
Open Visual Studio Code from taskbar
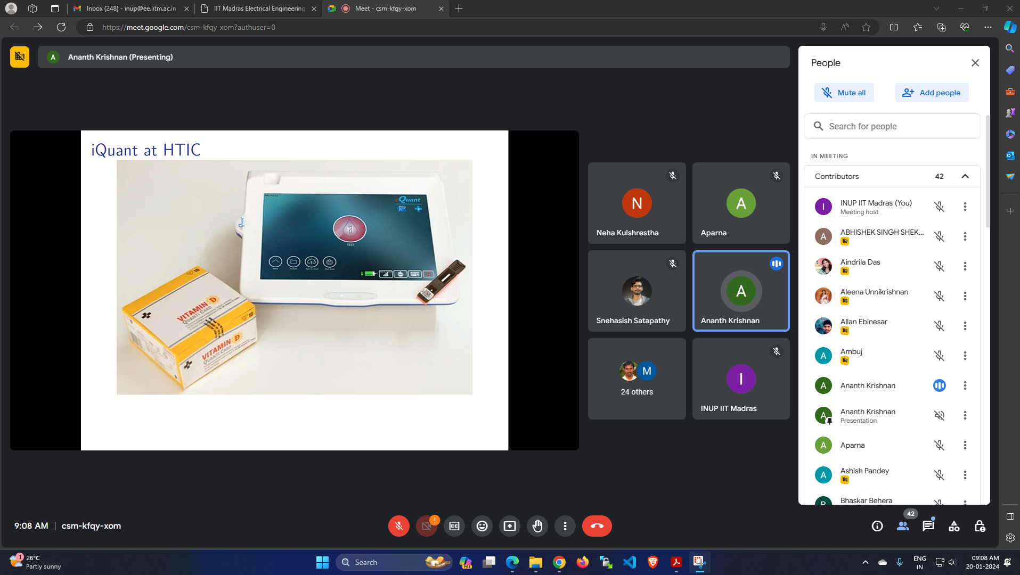pyautogui.click(x=629, y=562)
